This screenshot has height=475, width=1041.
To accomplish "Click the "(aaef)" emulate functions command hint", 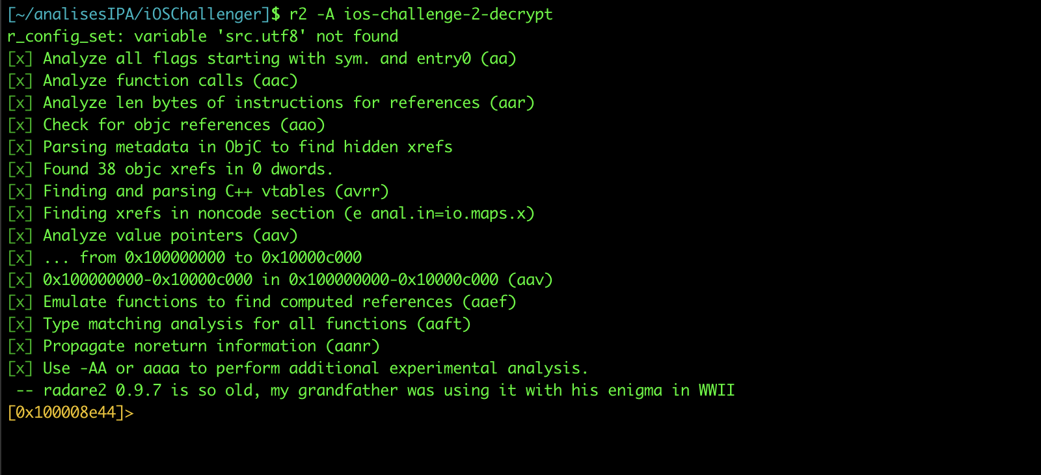I will 489,302.
